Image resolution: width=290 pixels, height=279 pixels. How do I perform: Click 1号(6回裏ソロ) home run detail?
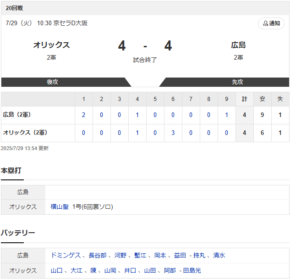[93, 206]
